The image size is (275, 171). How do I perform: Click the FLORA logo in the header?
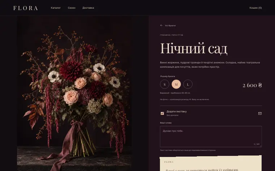point(26,8)
